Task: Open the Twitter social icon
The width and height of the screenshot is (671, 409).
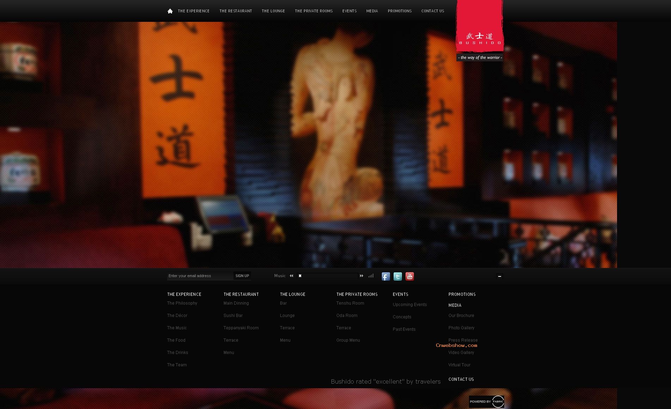Action: pyautogui.click(x=398, y=276)
